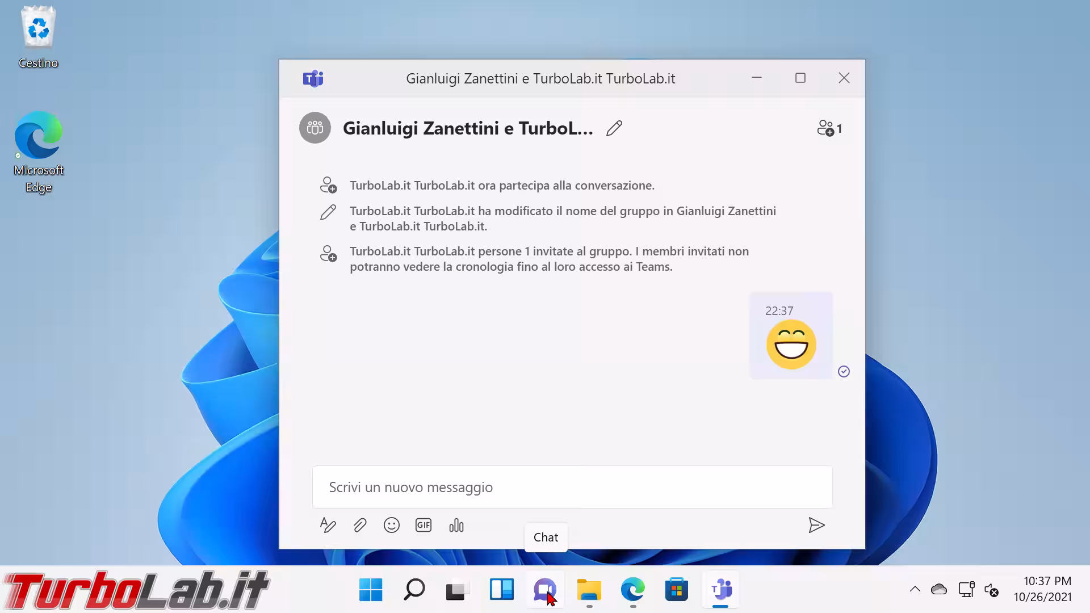The width and height of the screenshot is (1090, 613).
Task: Edit the group name via pencil icon
Action: [614, 128]
